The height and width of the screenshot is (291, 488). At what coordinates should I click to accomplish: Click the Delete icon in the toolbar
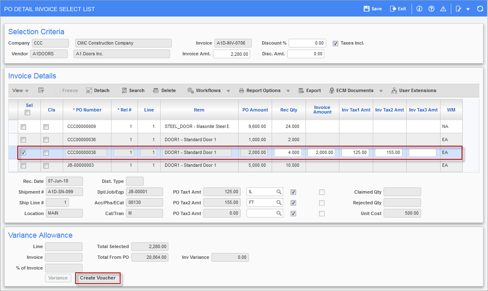164,90
